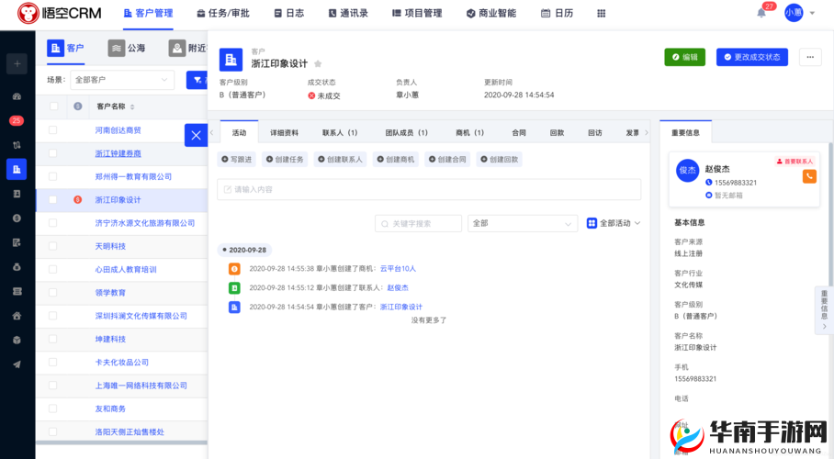
Task: Click the blue filter button beside the scene selector
Action: click(x=197, y=80)
